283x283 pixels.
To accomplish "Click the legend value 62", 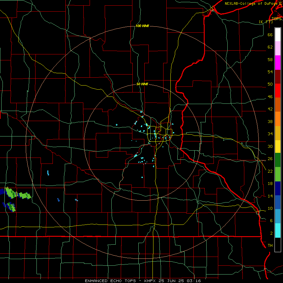I will 270,47.
